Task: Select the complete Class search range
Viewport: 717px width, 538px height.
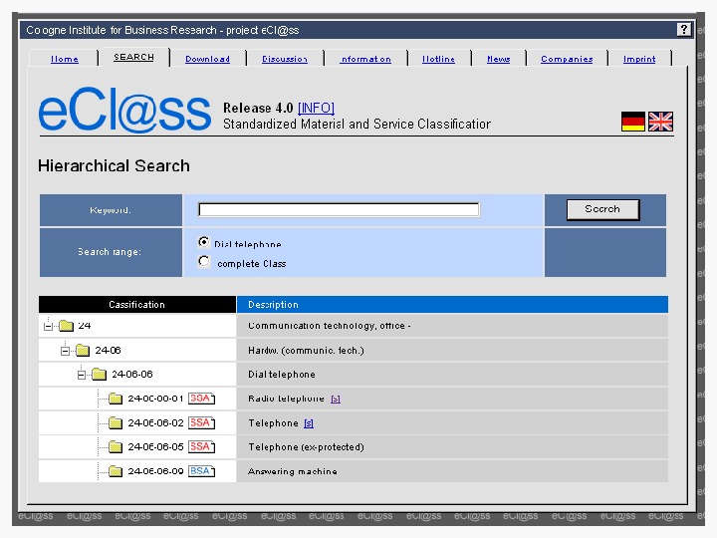Action: [x=204, y=262]
